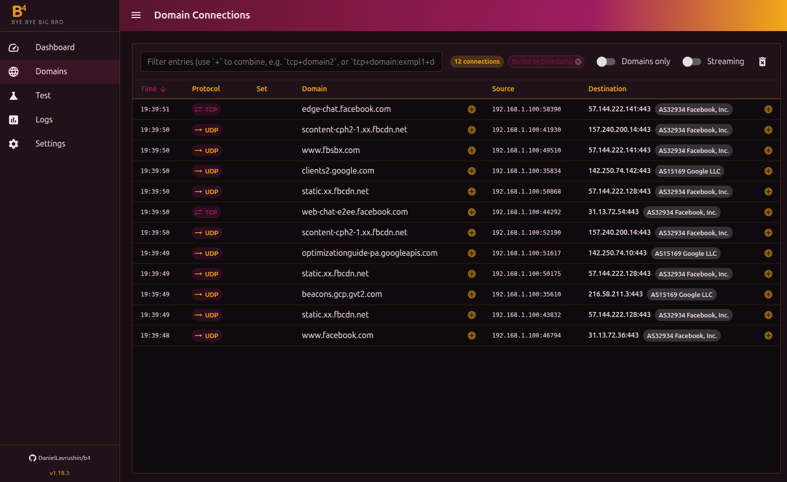Clear connections with the trash icon
787x482 pixels.
pos(762,62)
